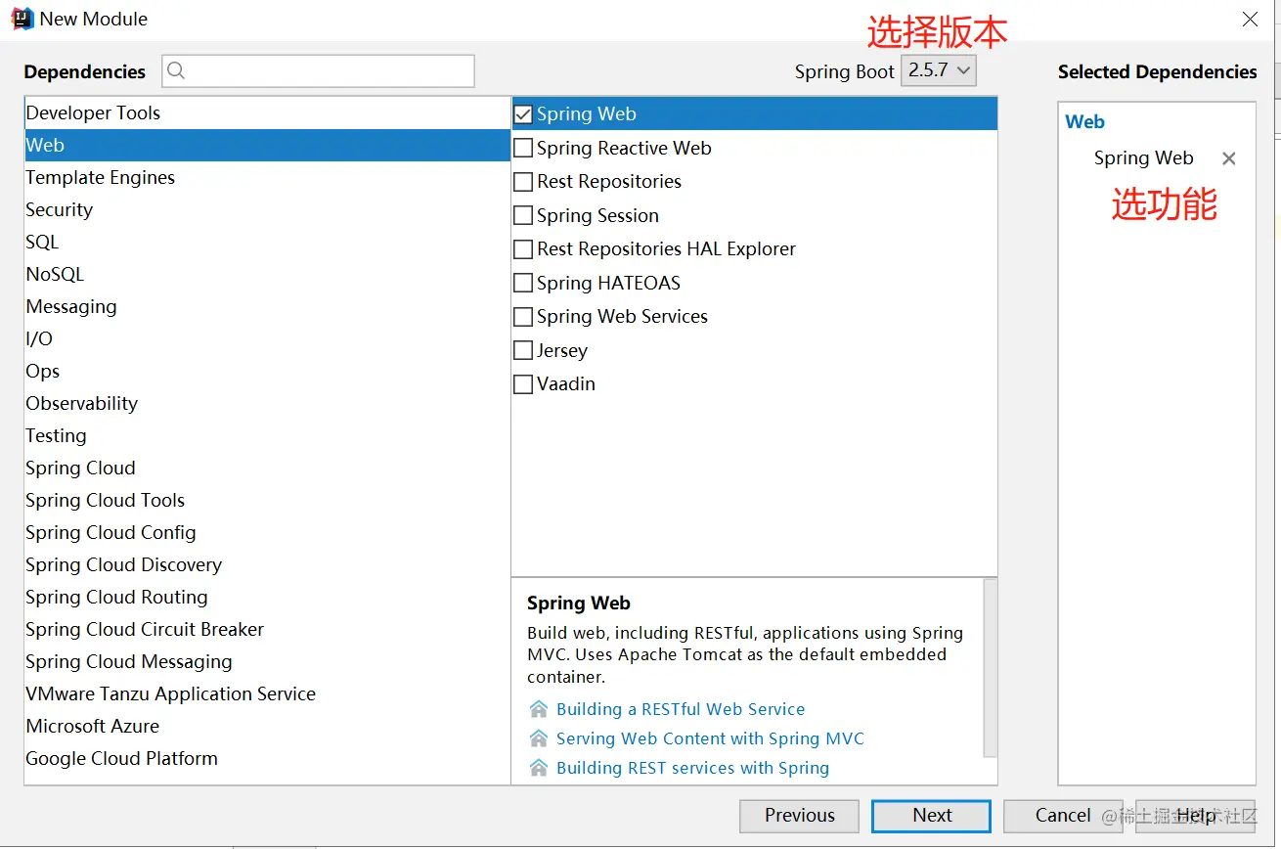Enable the Vaadin checkbox
This screenshot has width=1281, height=849.
click(x=523, y=384)
